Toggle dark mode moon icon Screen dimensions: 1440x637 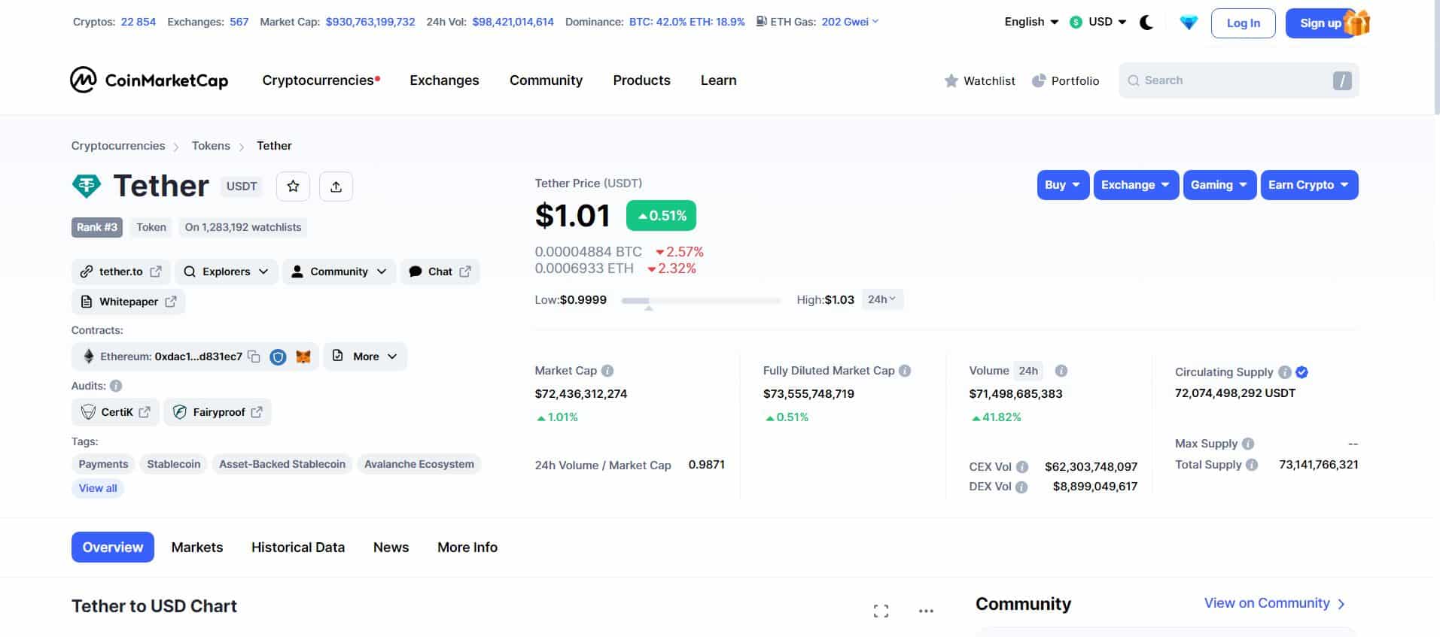(1146, 23)
